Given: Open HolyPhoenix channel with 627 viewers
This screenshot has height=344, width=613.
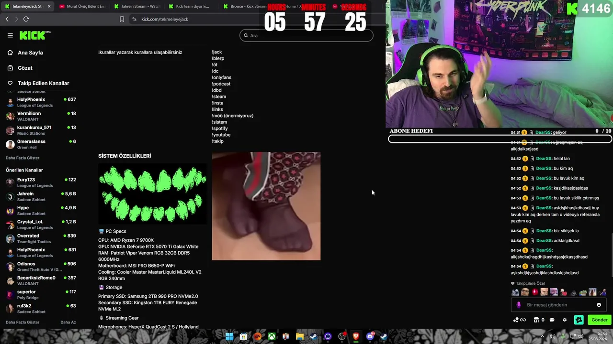Looking at the screenshot, I should [x=41, y=102].
